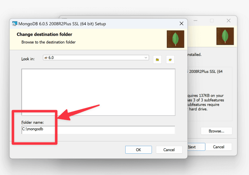
Task: Click the MongoDB installer icon in title bar
Action: pos(14,24)
